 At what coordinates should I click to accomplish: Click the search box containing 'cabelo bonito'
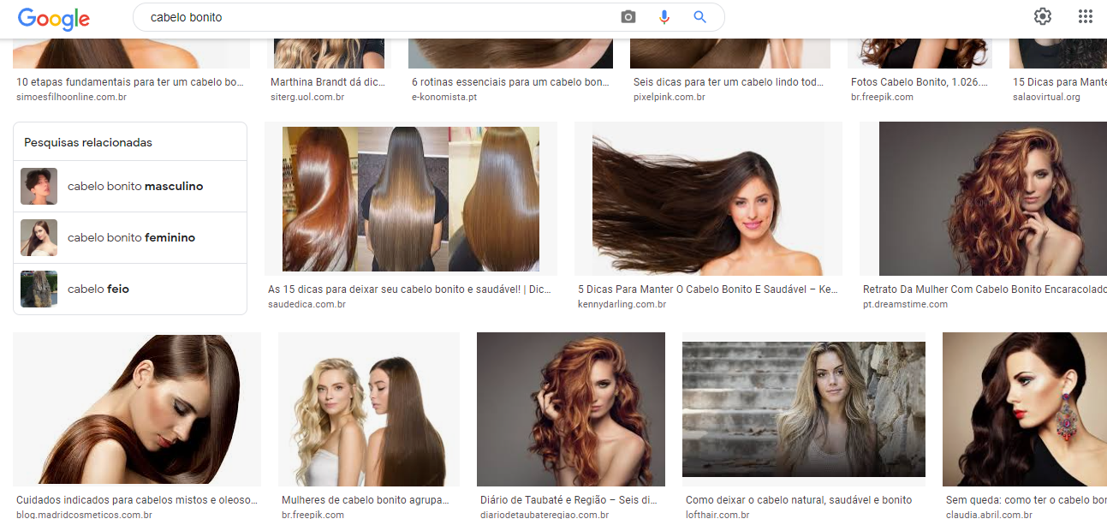pos(377,17)
